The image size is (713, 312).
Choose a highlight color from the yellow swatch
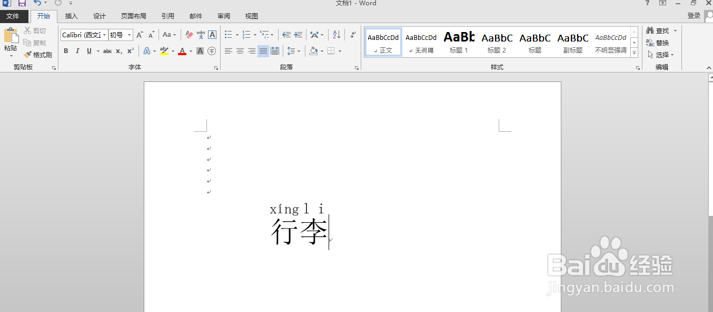click(164, 51)
